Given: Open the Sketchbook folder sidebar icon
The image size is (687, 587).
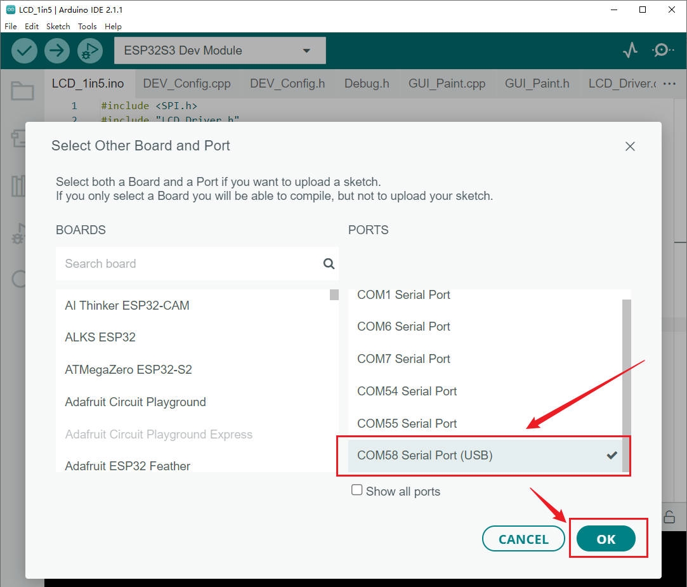Looking at the screenshot, I should coord(22,91).
